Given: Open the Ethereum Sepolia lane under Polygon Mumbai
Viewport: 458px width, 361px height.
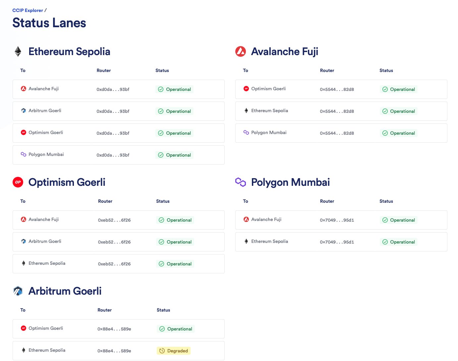Looking at the screenshot, I should [341, 242].
